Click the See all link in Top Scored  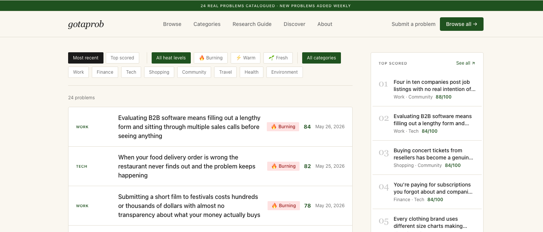(x=465, y=63)
